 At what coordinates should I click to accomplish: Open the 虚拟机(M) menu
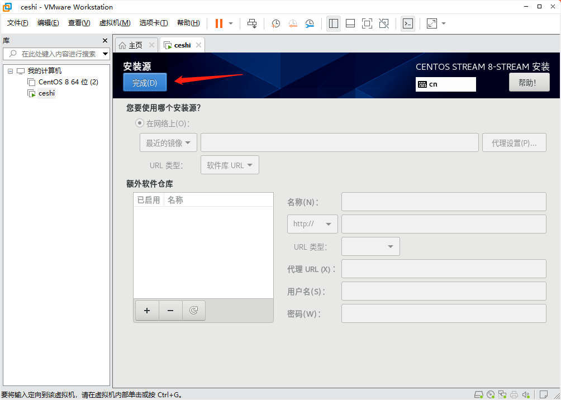coord(115,23)
